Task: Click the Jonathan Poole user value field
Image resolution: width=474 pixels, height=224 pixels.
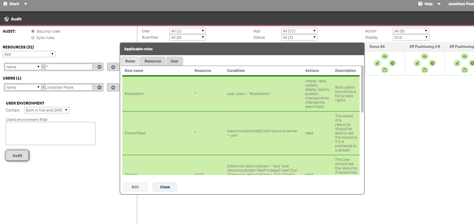Action: coord(69,87)
